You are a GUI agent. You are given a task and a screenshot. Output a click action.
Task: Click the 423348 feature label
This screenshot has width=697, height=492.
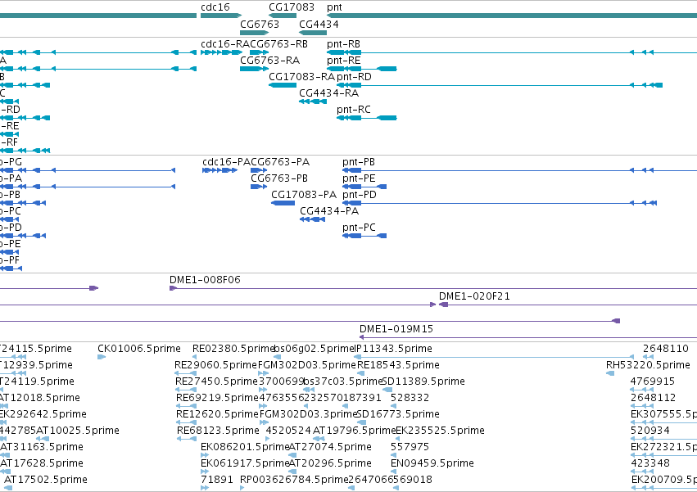tap(649, 463)
